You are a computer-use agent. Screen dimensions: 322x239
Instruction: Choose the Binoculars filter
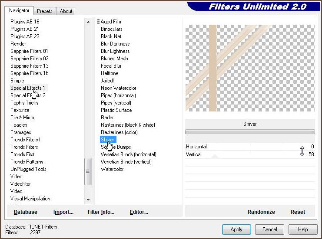tap(112, 29)
